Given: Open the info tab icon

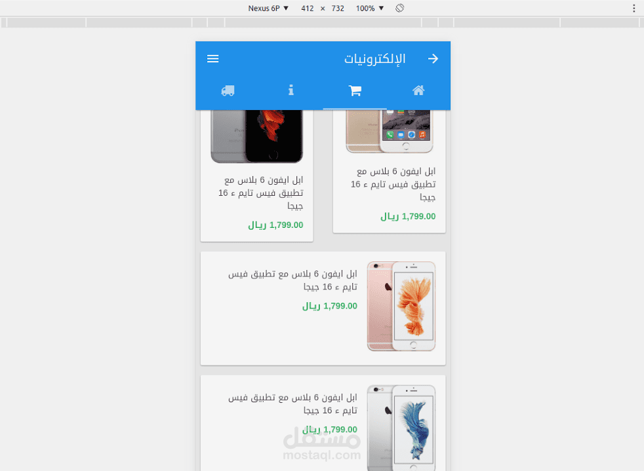Looking at the screenshot, I should pyautogui.click(x=291, y=90).
